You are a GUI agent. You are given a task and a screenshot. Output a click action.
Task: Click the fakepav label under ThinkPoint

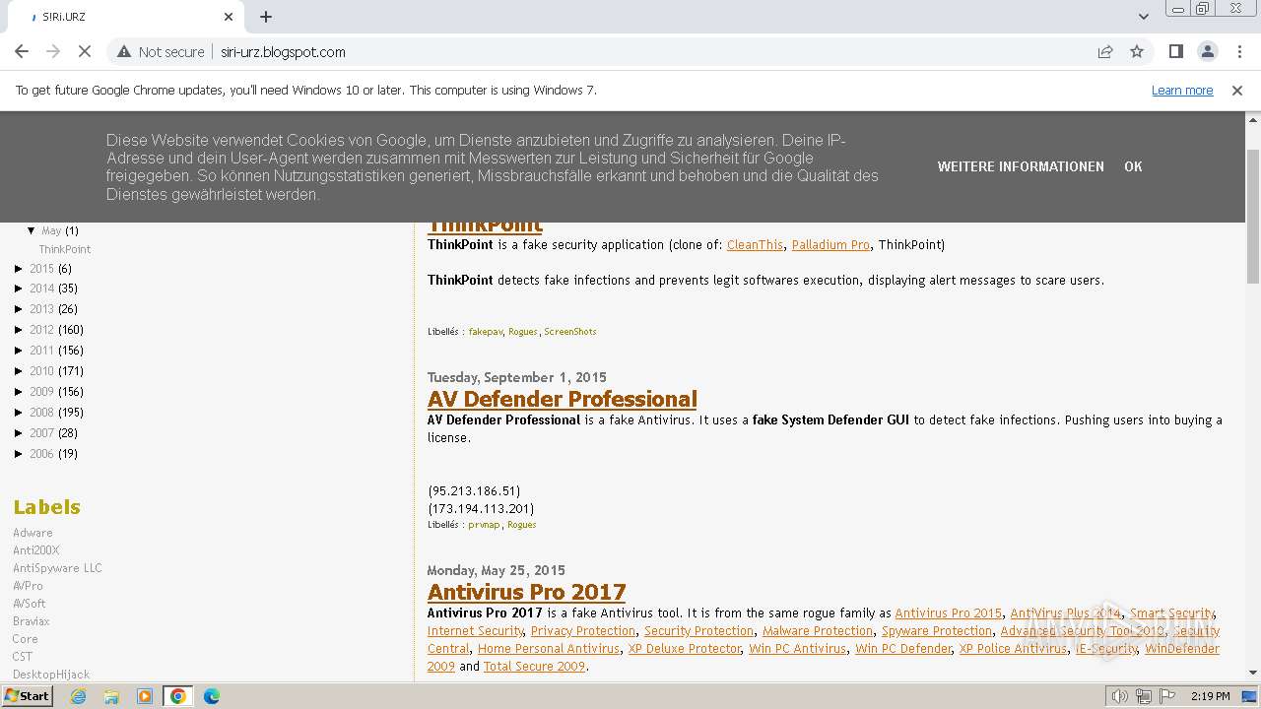[486, 332]
